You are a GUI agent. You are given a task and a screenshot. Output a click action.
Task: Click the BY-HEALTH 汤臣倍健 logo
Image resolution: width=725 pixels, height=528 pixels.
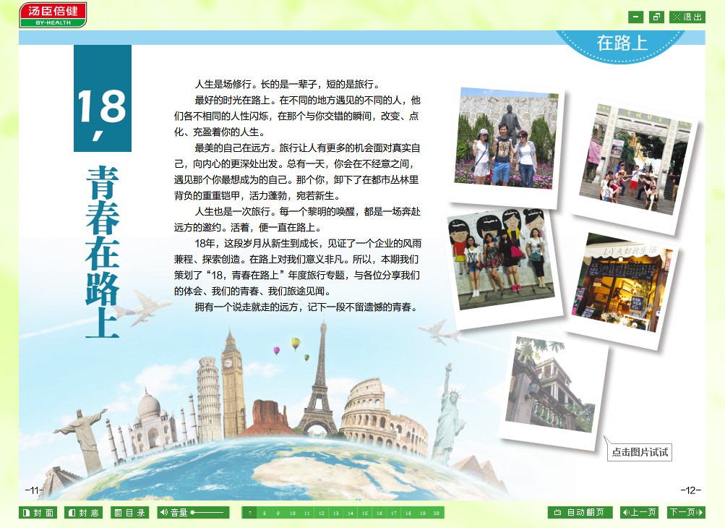pyautogui.click(x=53, y=14)
